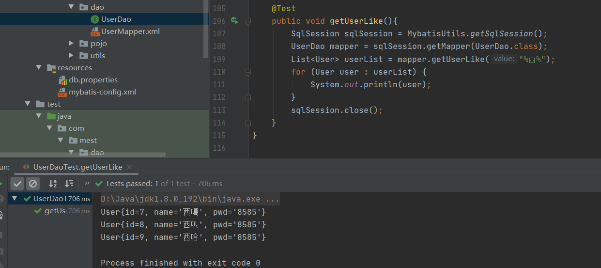Show more test toolbar actions chevron
This screenshot has height=268, width=601.
click(87, 183)
